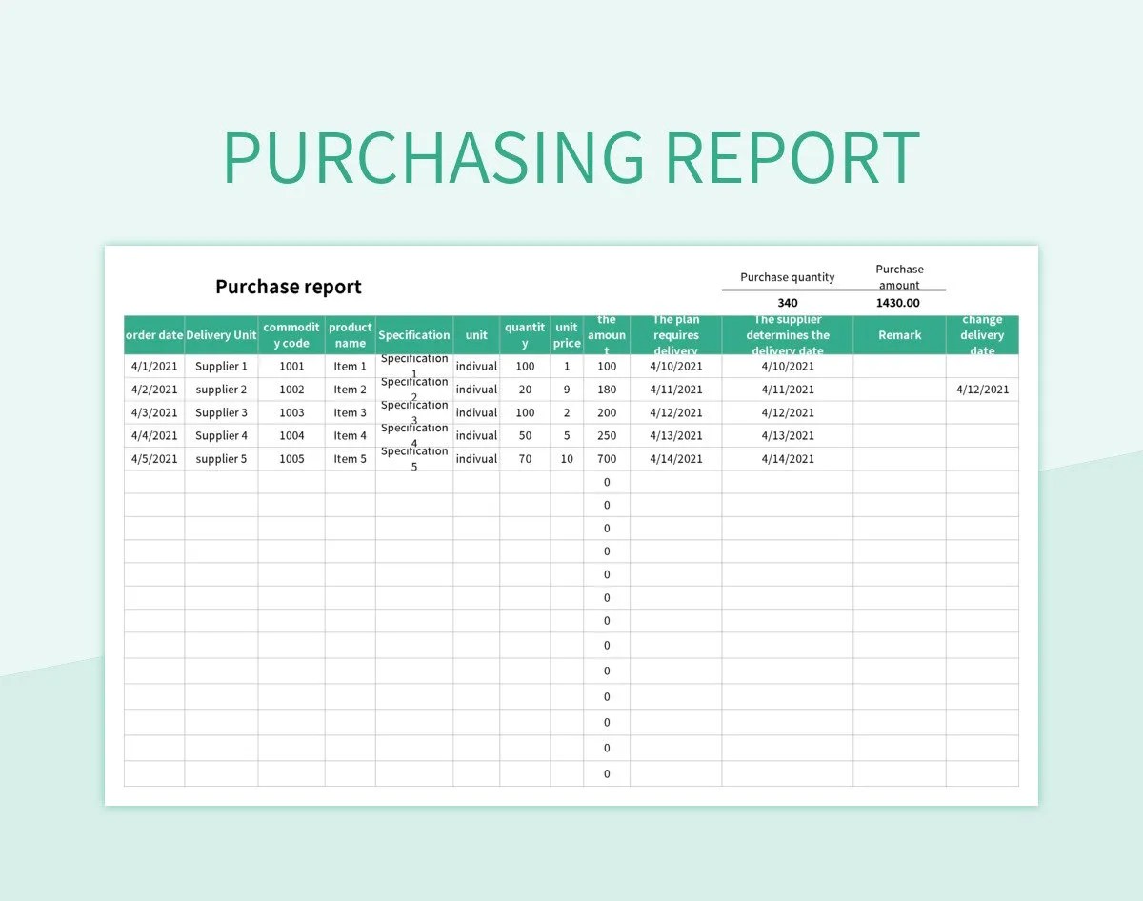Select the 'Specification 1' cell
The width and height of the screenshot is (1143, 901).
pos(414,366)
